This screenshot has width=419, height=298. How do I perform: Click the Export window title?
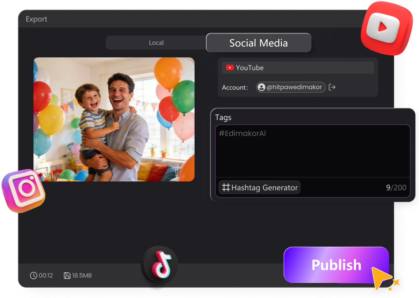point(36,19)
